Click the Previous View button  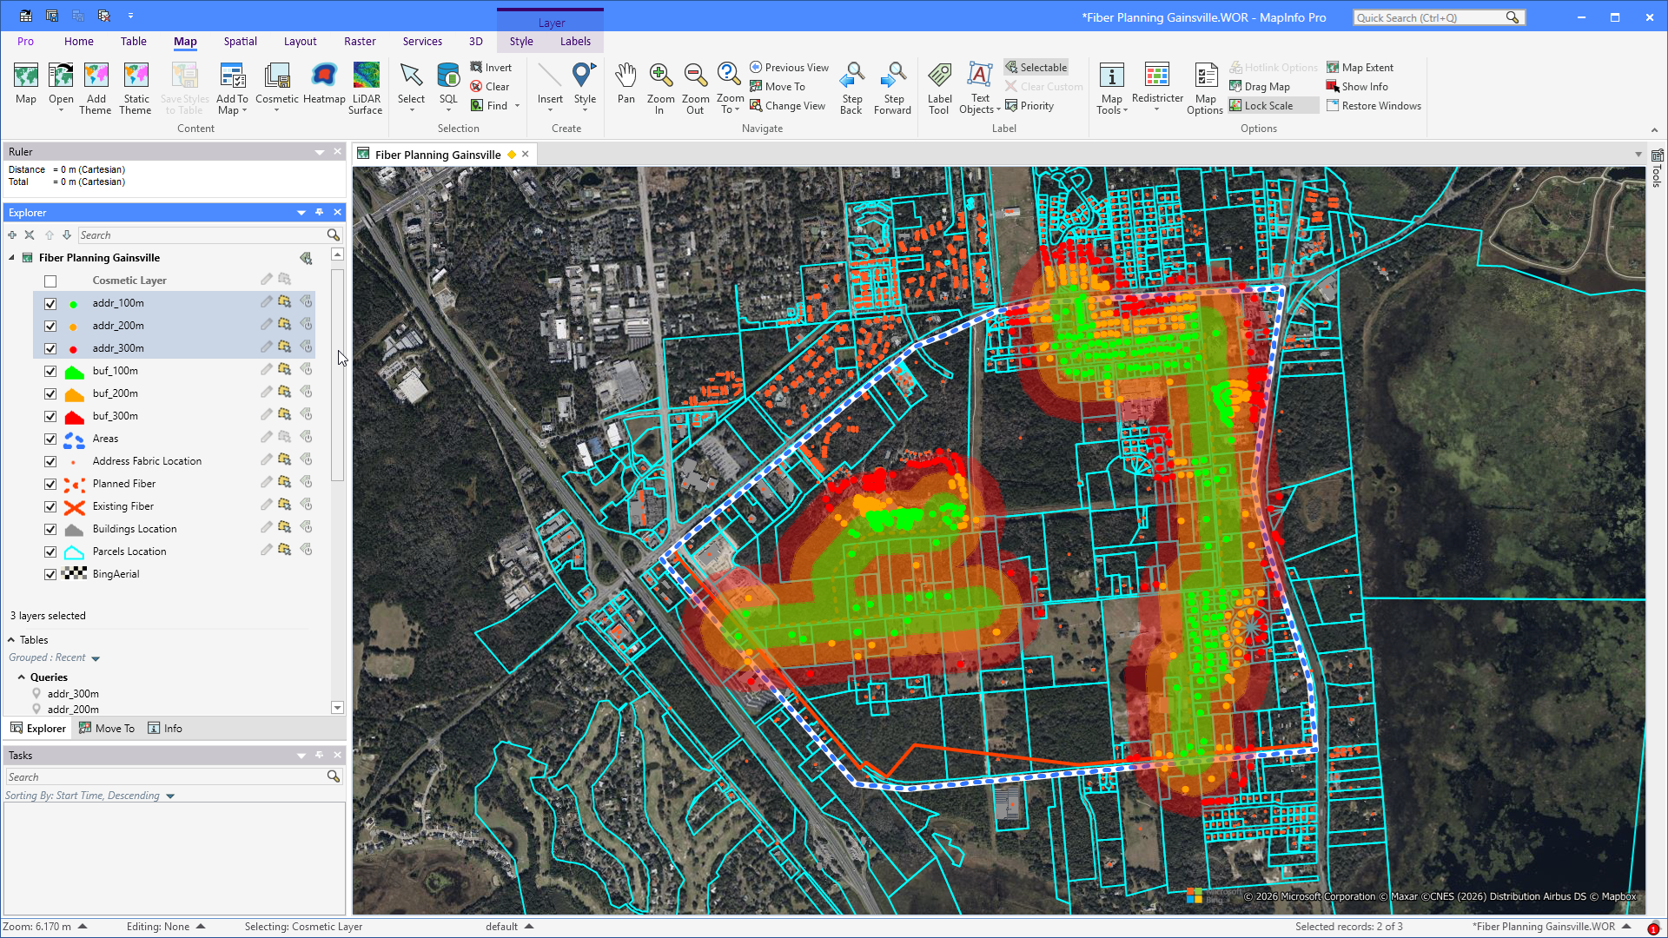click(x=789, y=67)
